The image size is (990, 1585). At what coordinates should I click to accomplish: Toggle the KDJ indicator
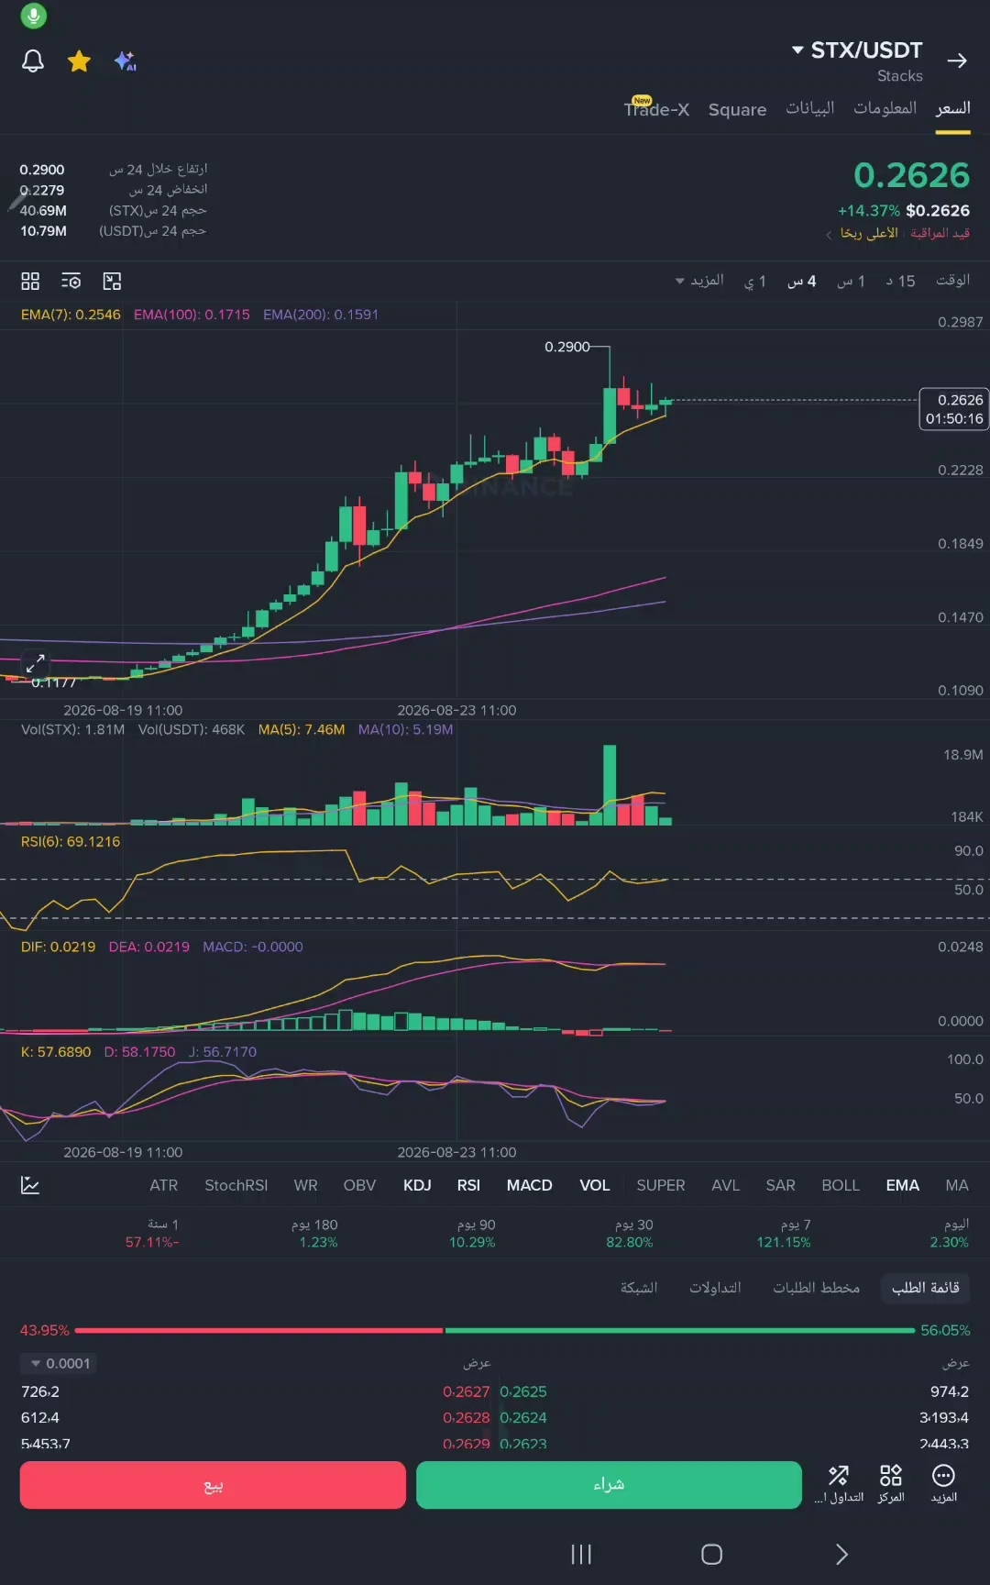pos(417,1185)
